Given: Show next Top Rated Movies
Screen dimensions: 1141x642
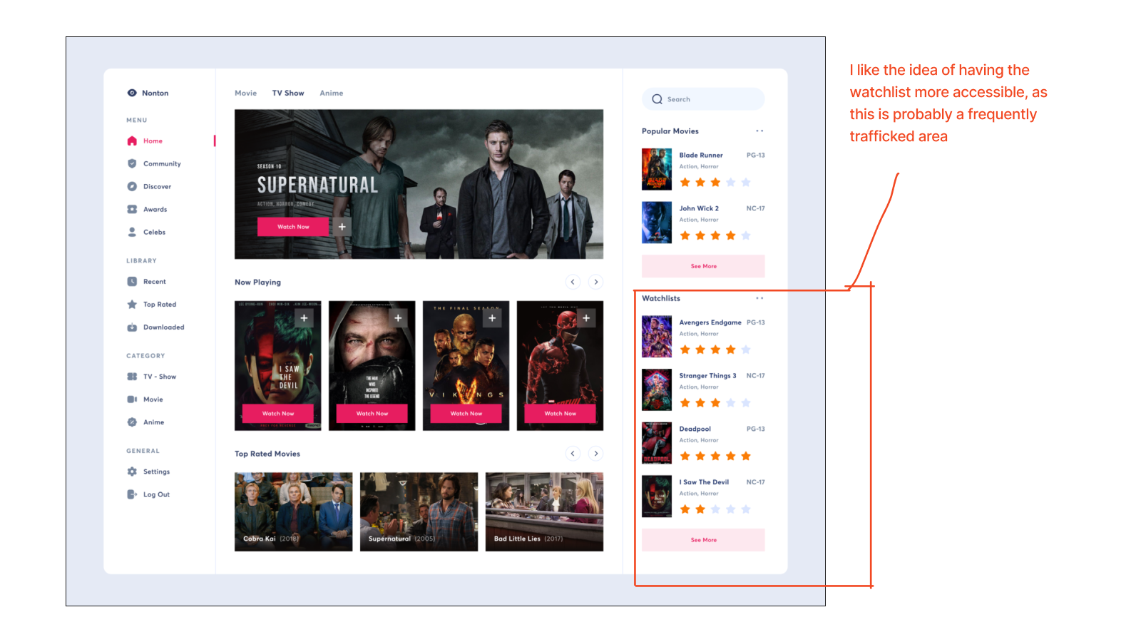Looking at the screenshot, I should pos(596,453).
